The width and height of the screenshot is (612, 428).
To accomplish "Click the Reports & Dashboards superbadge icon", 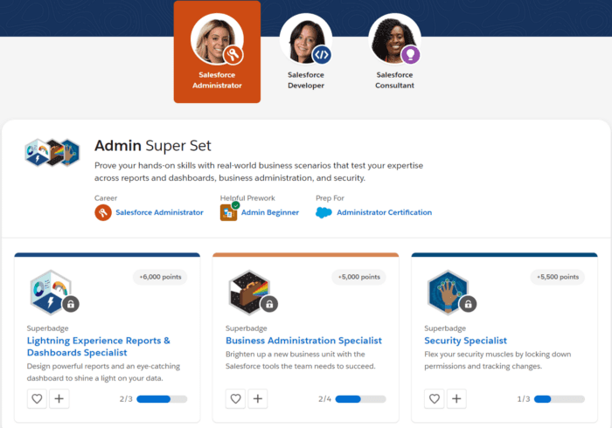I will [x=50, y=293].
